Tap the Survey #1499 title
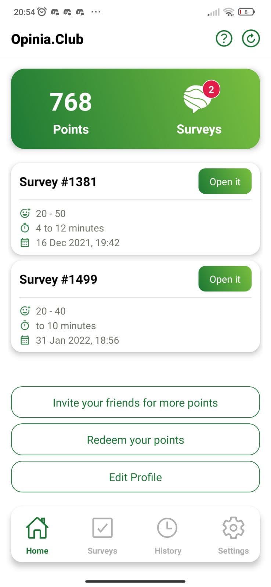Screen dimensions: 271x587 pyautogui.click(x=58, y=280)
